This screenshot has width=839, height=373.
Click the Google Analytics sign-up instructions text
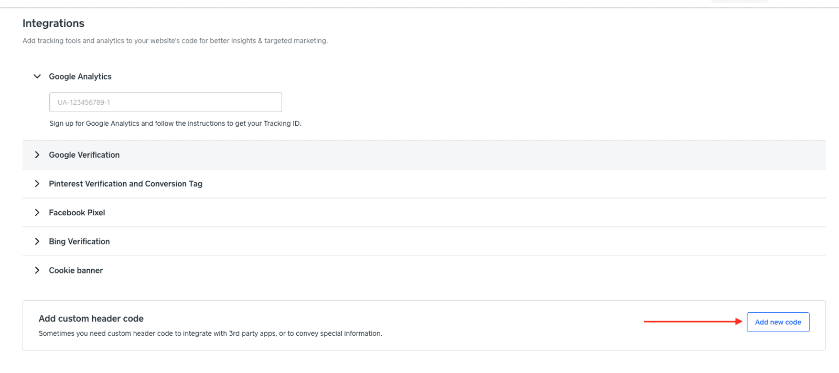tap(175, 124)
